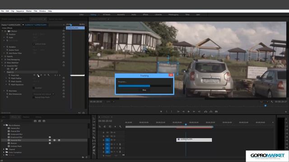Viewport: 289px width, 162px height.
Task: Toggle Position animation stopwatch
Action: [x=7, y=34]
